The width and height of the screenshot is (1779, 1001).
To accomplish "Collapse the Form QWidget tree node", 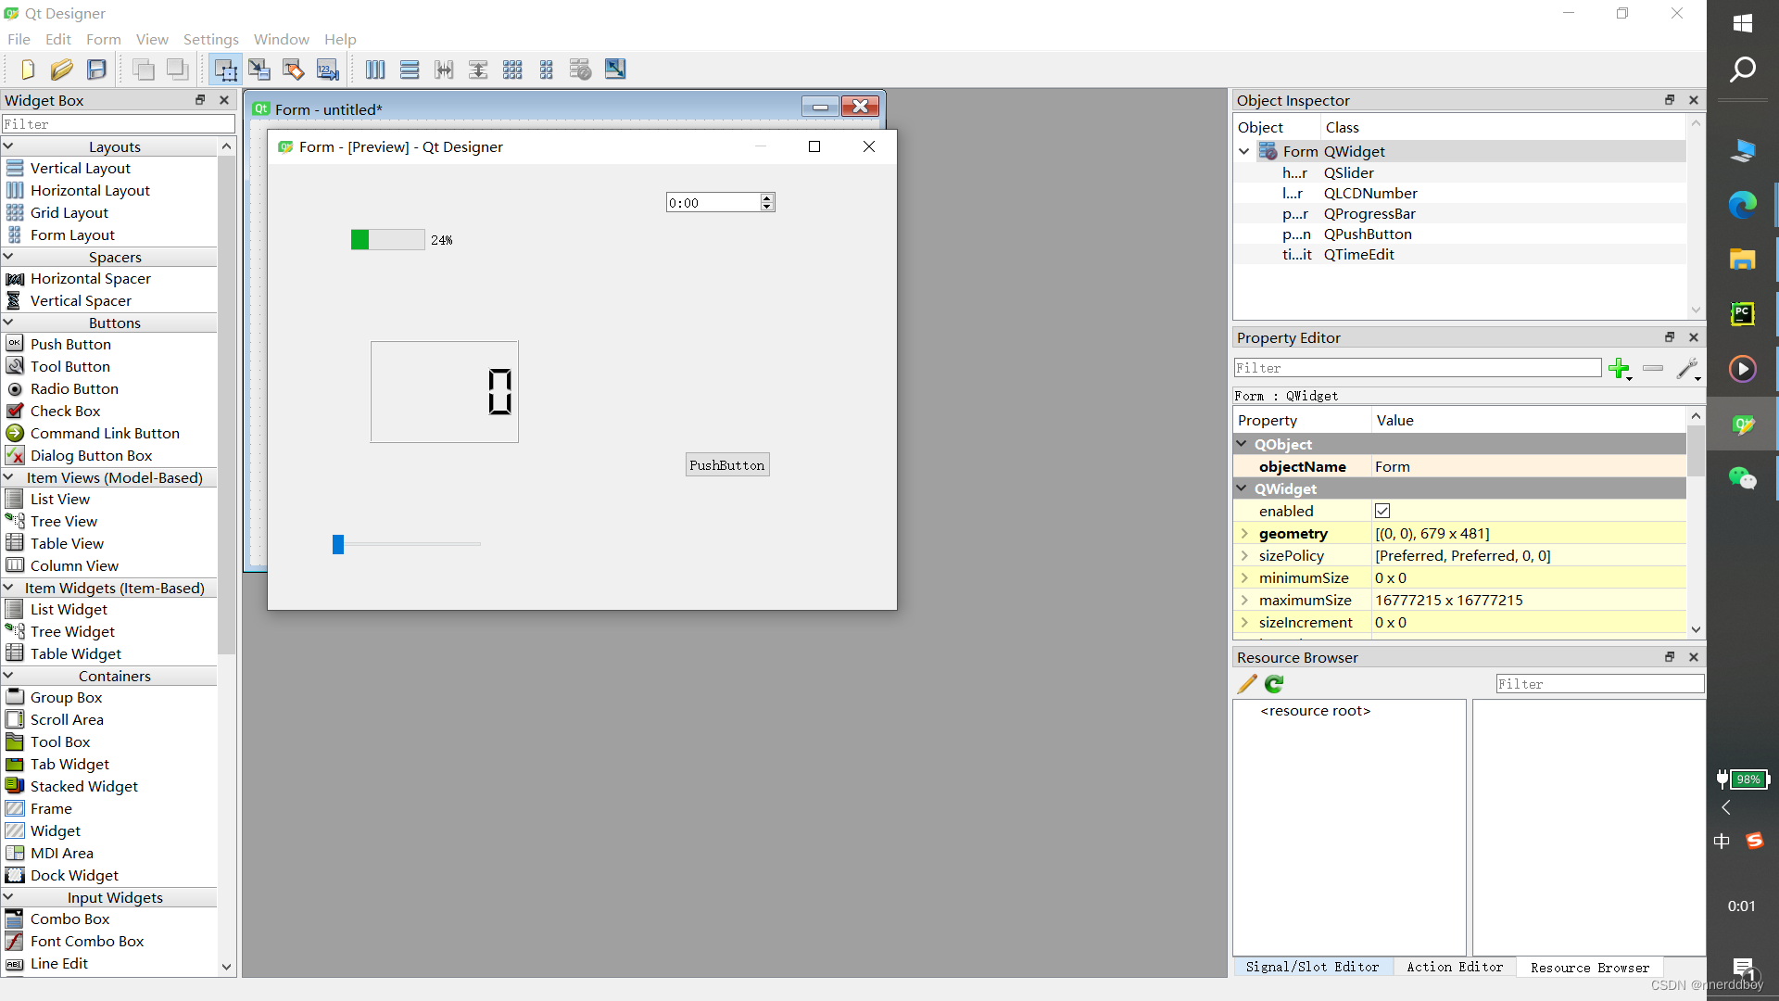I will (x=1244, y=151).
